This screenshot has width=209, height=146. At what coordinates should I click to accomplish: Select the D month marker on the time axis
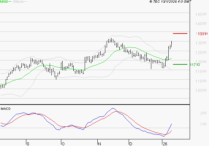pyautogui.click(x=131, y=143)
